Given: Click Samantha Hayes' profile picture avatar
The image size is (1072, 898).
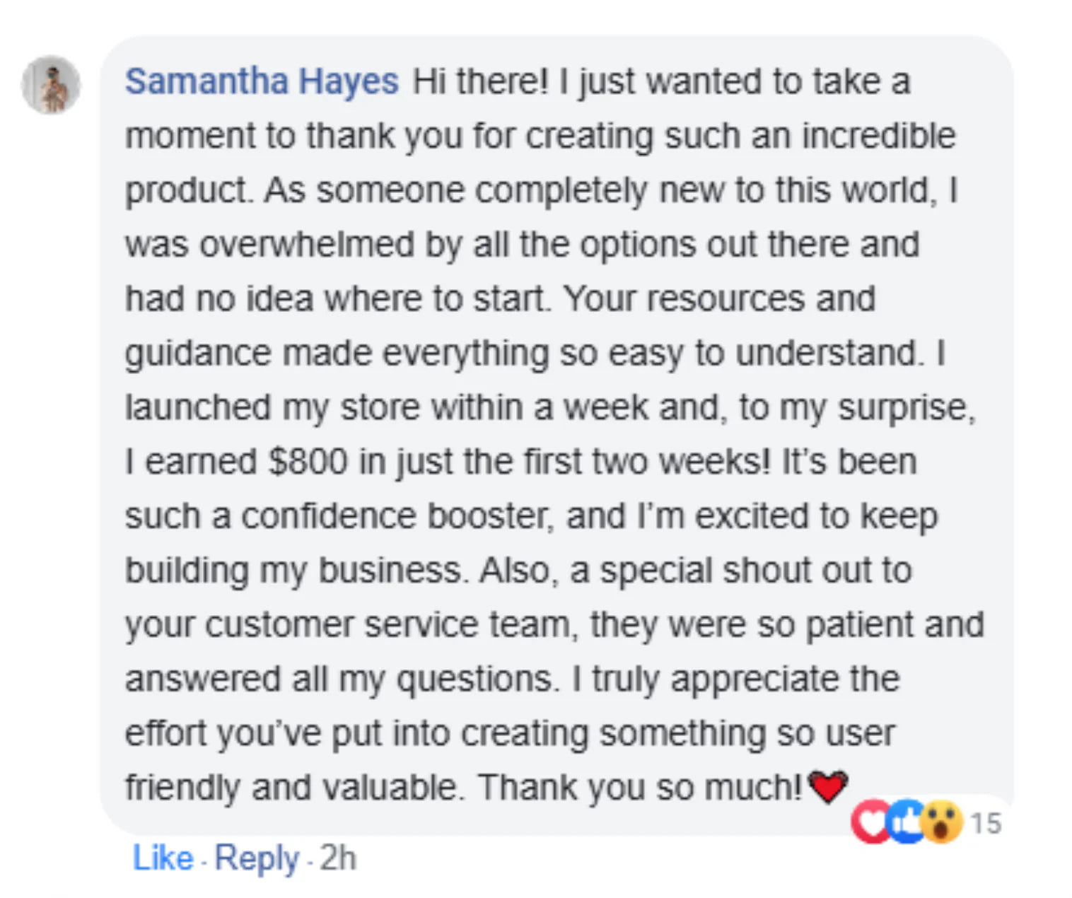Looking at the screenshot, I should pos(51,85).
